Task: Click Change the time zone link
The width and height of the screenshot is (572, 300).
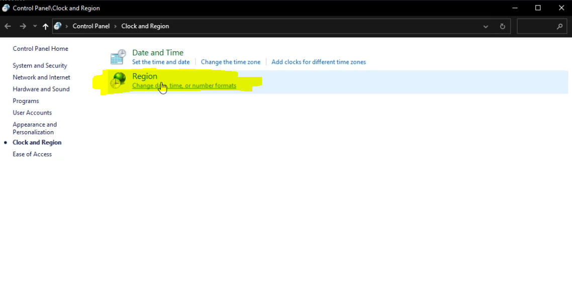Action: 230,62
